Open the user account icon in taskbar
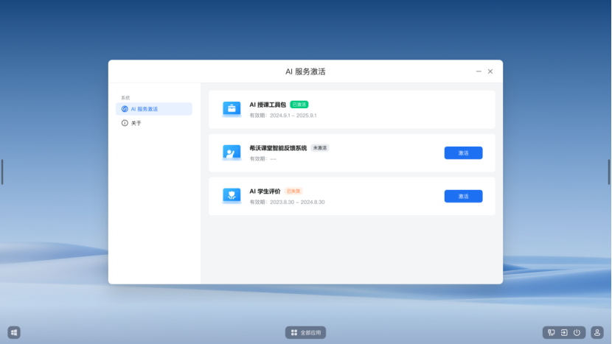Image resolution: width=612 pixels, height=344 pixels. (x=597, y=333)
